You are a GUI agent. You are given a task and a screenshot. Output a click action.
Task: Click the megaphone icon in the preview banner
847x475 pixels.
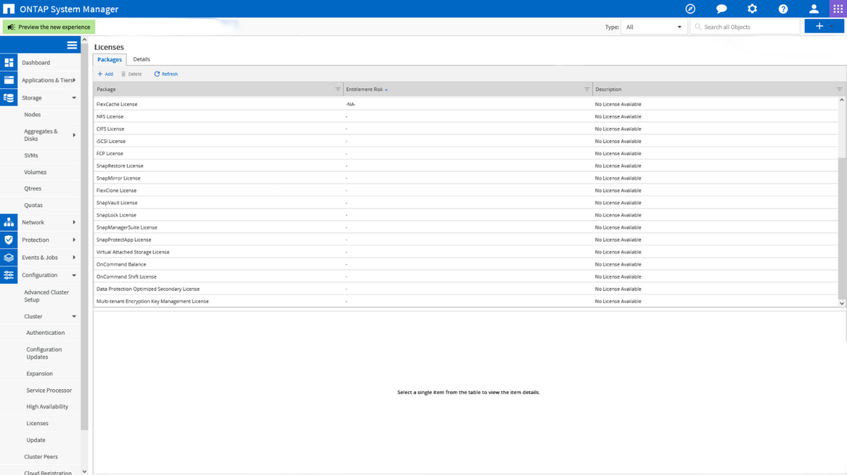[11, 27]
